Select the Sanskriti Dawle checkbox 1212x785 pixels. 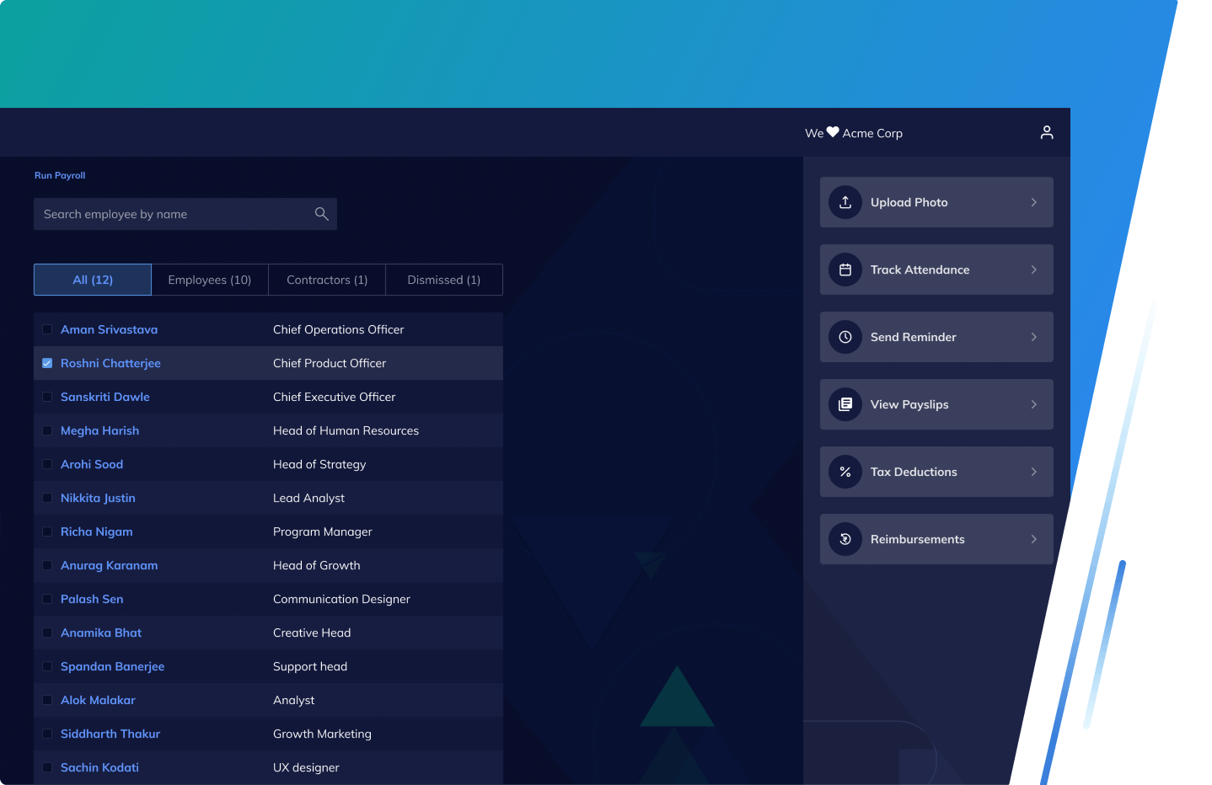tap(47, 397)
